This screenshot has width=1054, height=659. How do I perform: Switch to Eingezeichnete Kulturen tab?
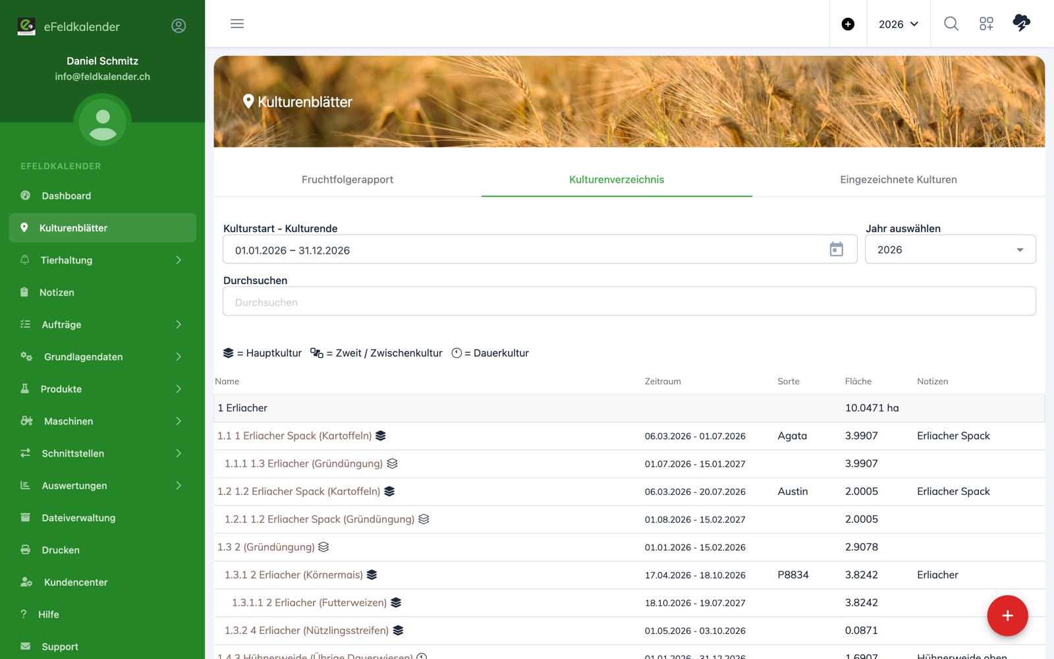pyautogui.click(x=899, y=179)
